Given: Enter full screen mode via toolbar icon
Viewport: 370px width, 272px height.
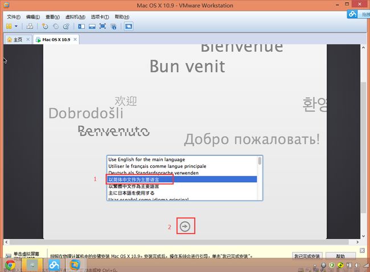Looking at the screenshot, I should pyautogui.click(x=103, y=26).
